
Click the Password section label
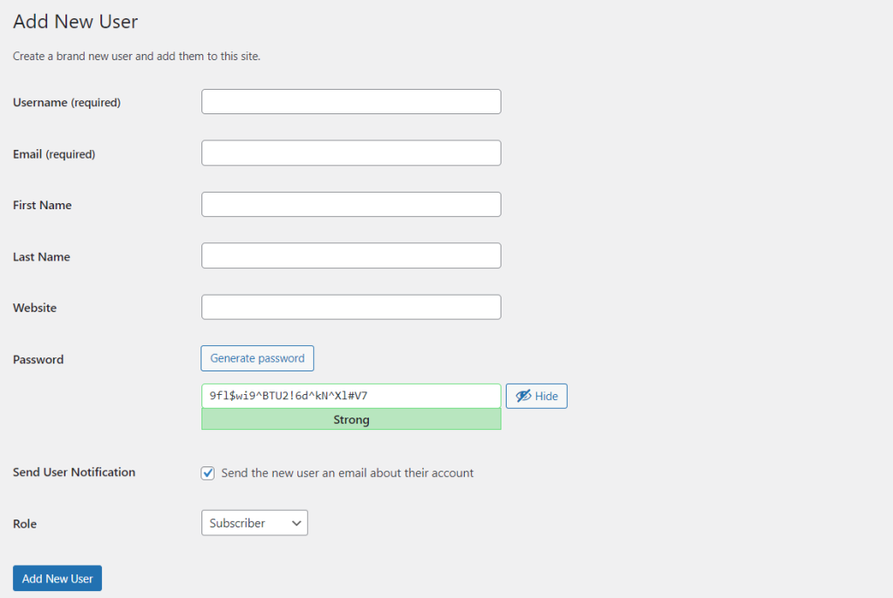(x=37, y=359)
